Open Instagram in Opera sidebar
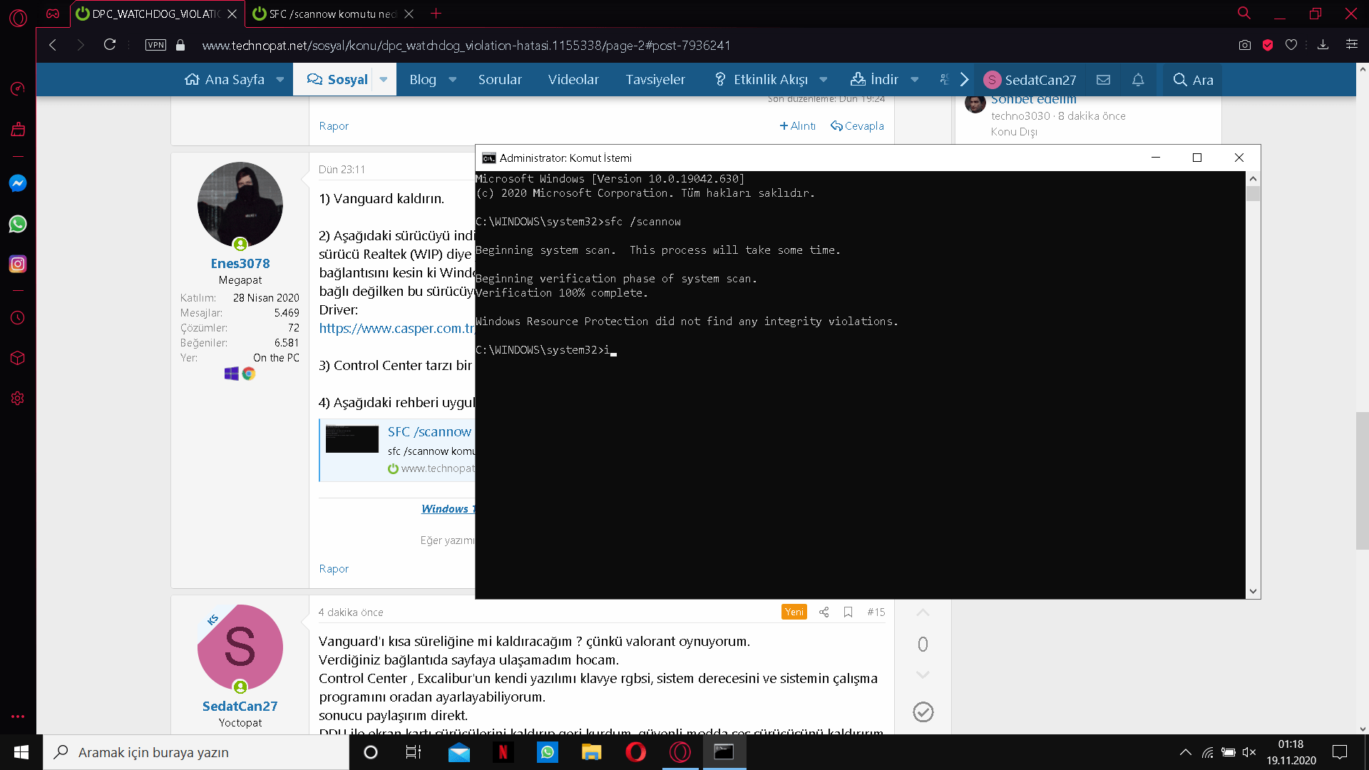The image size is (1369, 770). [x=18, y=264]
